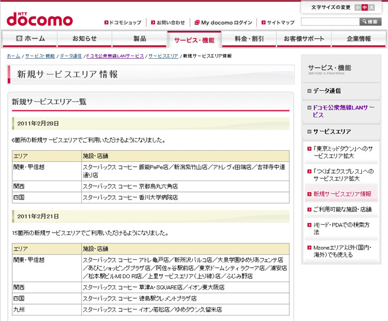Click the arrow icon beside お問い合わせ

[x=153, y=22]
